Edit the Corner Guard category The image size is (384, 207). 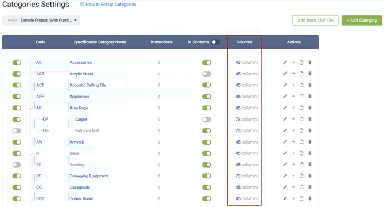point(285,198)
